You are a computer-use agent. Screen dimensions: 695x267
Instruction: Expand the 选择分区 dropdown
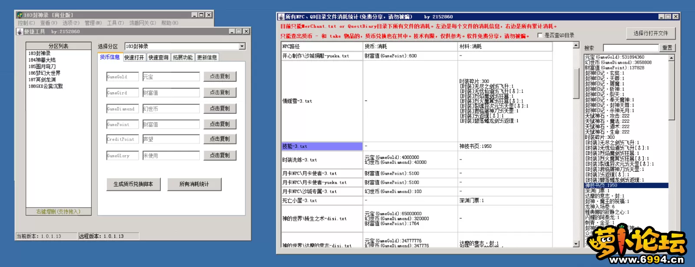(242, 46)
